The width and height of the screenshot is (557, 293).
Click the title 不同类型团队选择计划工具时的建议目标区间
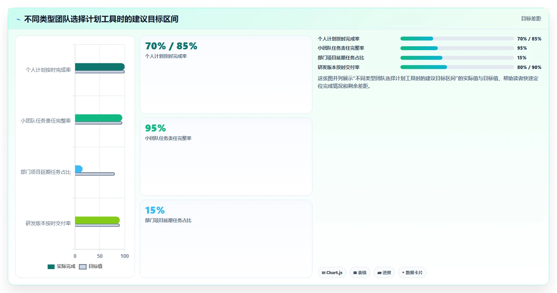point(101,19)
